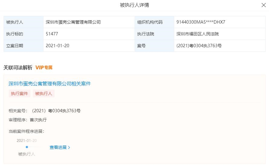Viewport: 269px width, 167px height.
Task: Select filing date 2021-01-20 in table
Action: pyautogui.click(x=57, y=46)
